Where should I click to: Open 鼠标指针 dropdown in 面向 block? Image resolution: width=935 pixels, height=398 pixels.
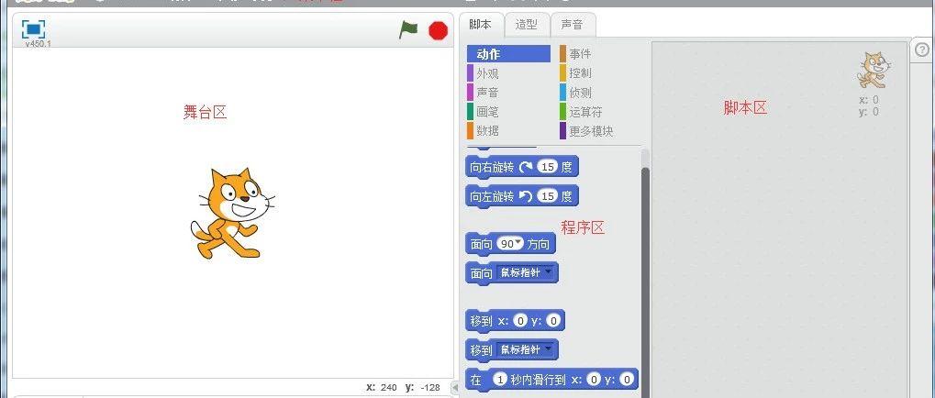[526, 273]
